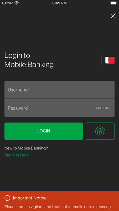Open the Register Here link
The height and width of the screenshot is (211, 119).
point(17,155)
